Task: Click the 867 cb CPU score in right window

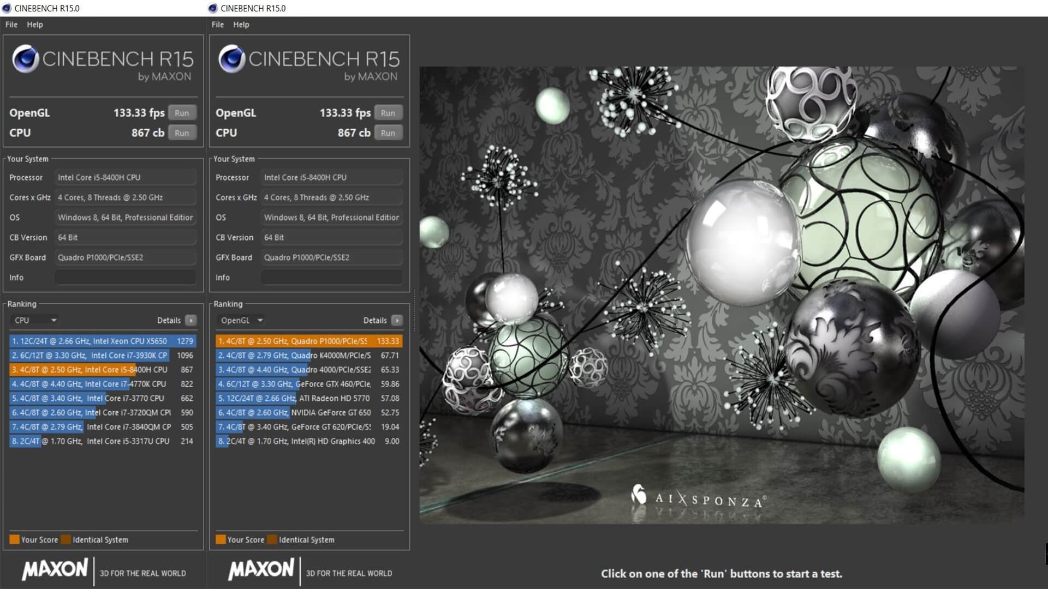Action: [x=354, y=133]
